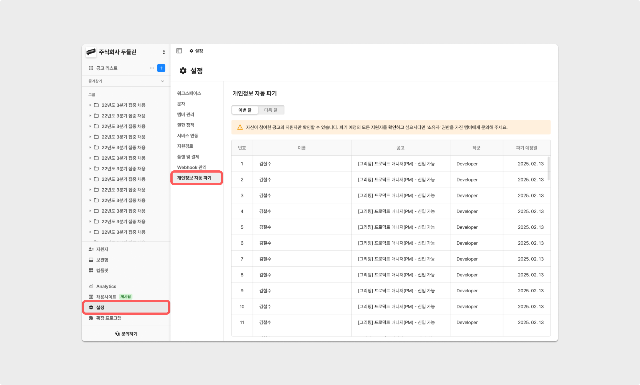640x385 pixels.
Task: Click 김철수 in row number 5
Action: pos(265,227)
